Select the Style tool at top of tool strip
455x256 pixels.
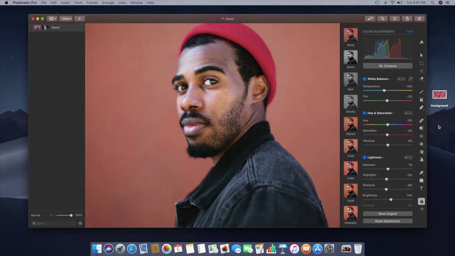tap(421, 42)
